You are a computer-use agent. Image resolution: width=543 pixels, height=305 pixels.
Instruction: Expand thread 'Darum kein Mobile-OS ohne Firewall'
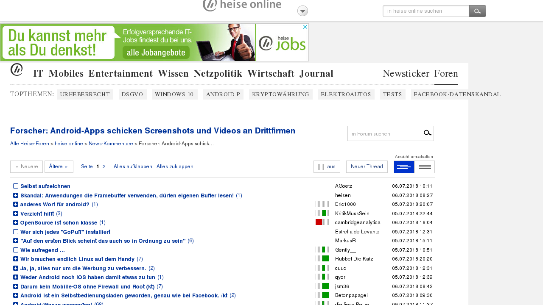(x=16, y=286)
